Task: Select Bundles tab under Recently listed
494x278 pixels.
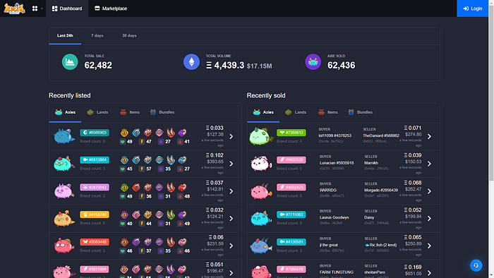Action: pos(162,112)
